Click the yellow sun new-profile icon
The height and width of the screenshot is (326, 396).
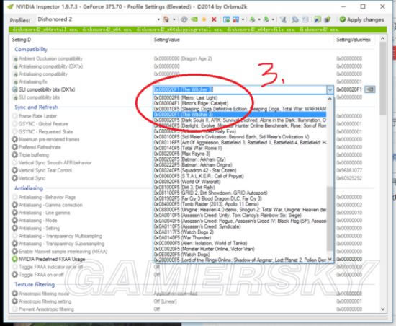[204, 19]
